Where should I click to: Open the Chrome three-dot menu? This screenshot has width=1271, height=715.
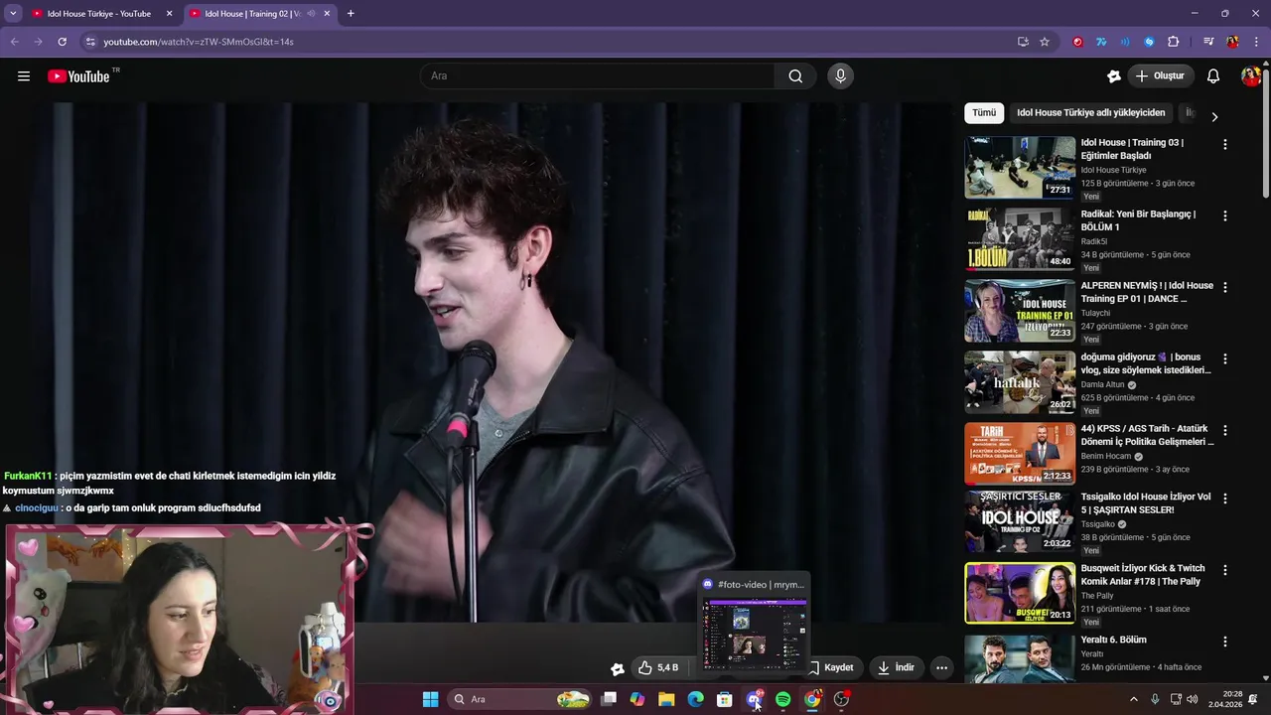[x=1256, y=42]
